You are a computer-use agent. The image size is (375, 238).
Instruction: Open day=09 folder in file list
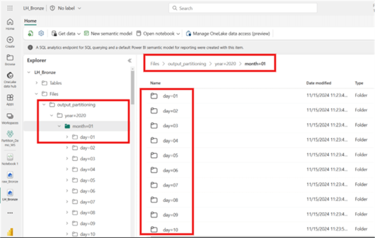170,215
